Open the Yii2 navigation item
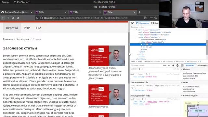This screenshot has width=208, height=117. coord(38,28)
